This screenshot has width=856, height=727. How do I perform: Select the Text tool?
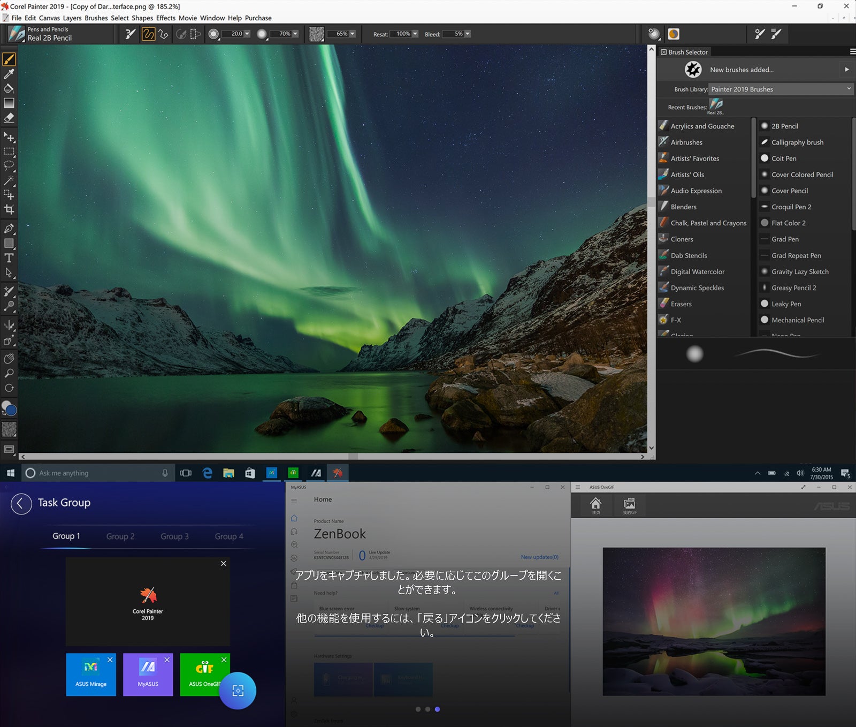(9, 258)
